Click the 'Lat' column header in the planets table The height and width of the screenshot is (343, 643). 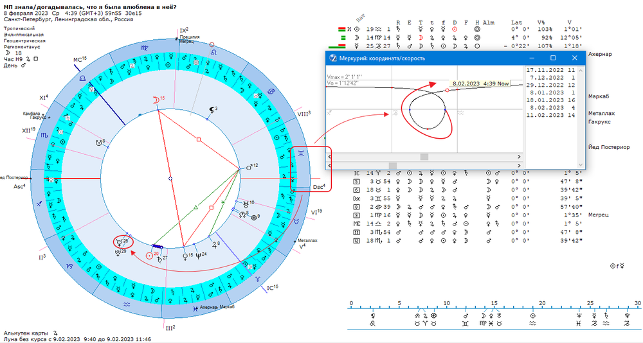[x=517, y=22]
